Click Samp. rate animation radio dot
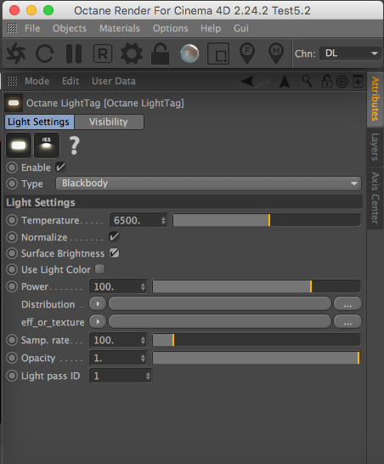This screenshot has height=464, width=384. 12,340
